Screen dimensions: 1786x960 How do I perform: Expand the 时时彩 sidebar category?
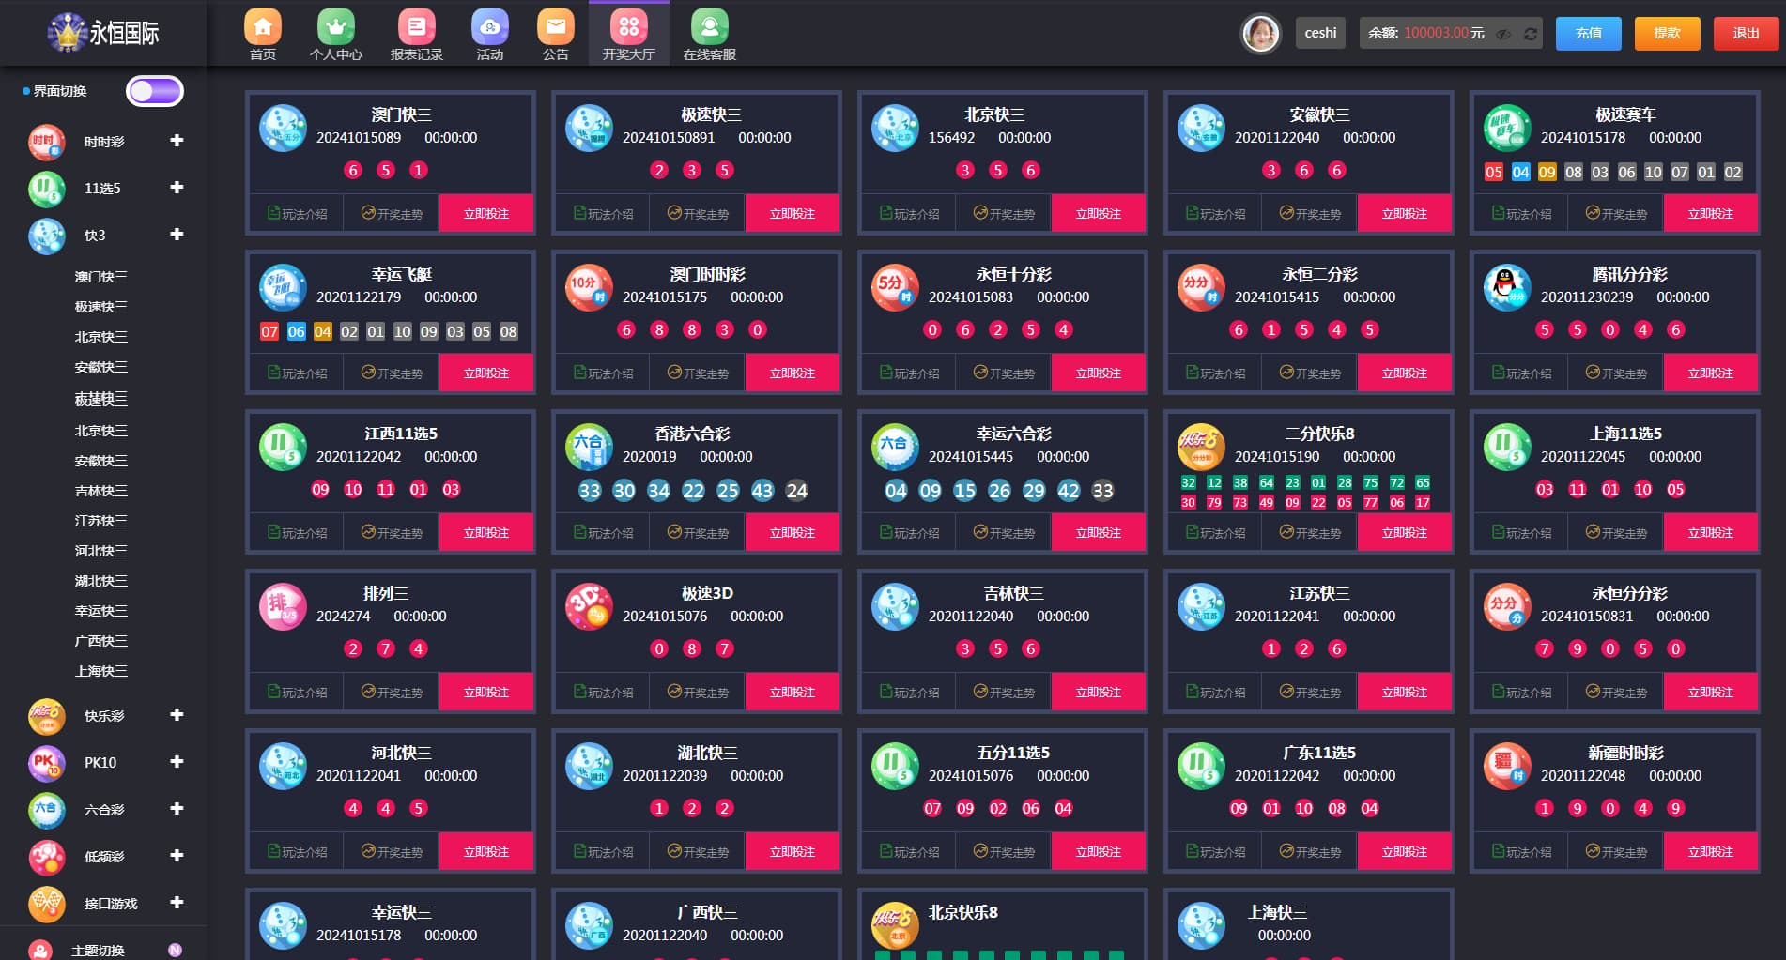[x=176, y=141]
